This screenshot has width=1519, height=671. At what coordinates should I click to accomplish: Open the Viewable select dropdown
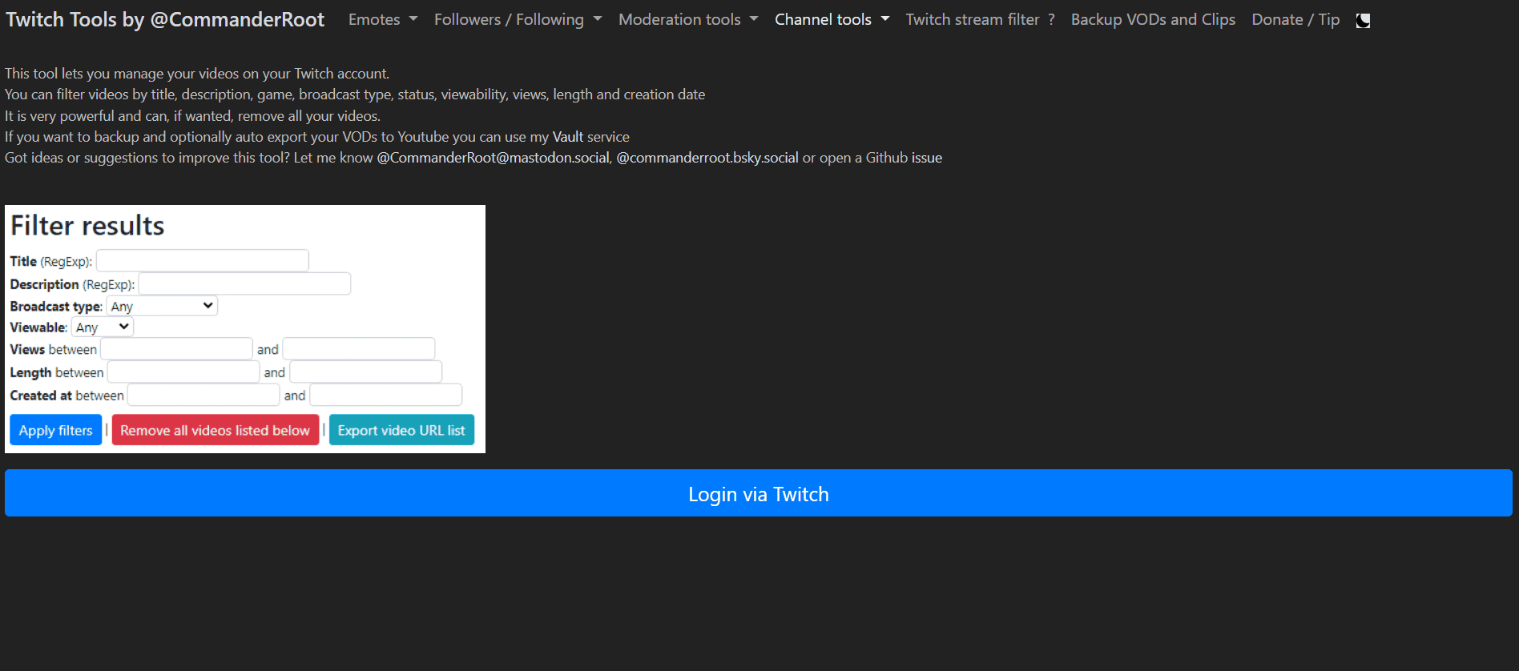103,327
